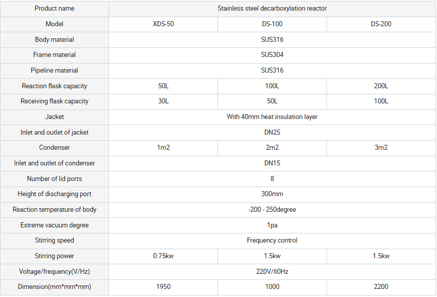Click the "Stainless steel decarboxylation reactor" title cell
The width and height of the screenshot is (437, 297).
[272, 9]
